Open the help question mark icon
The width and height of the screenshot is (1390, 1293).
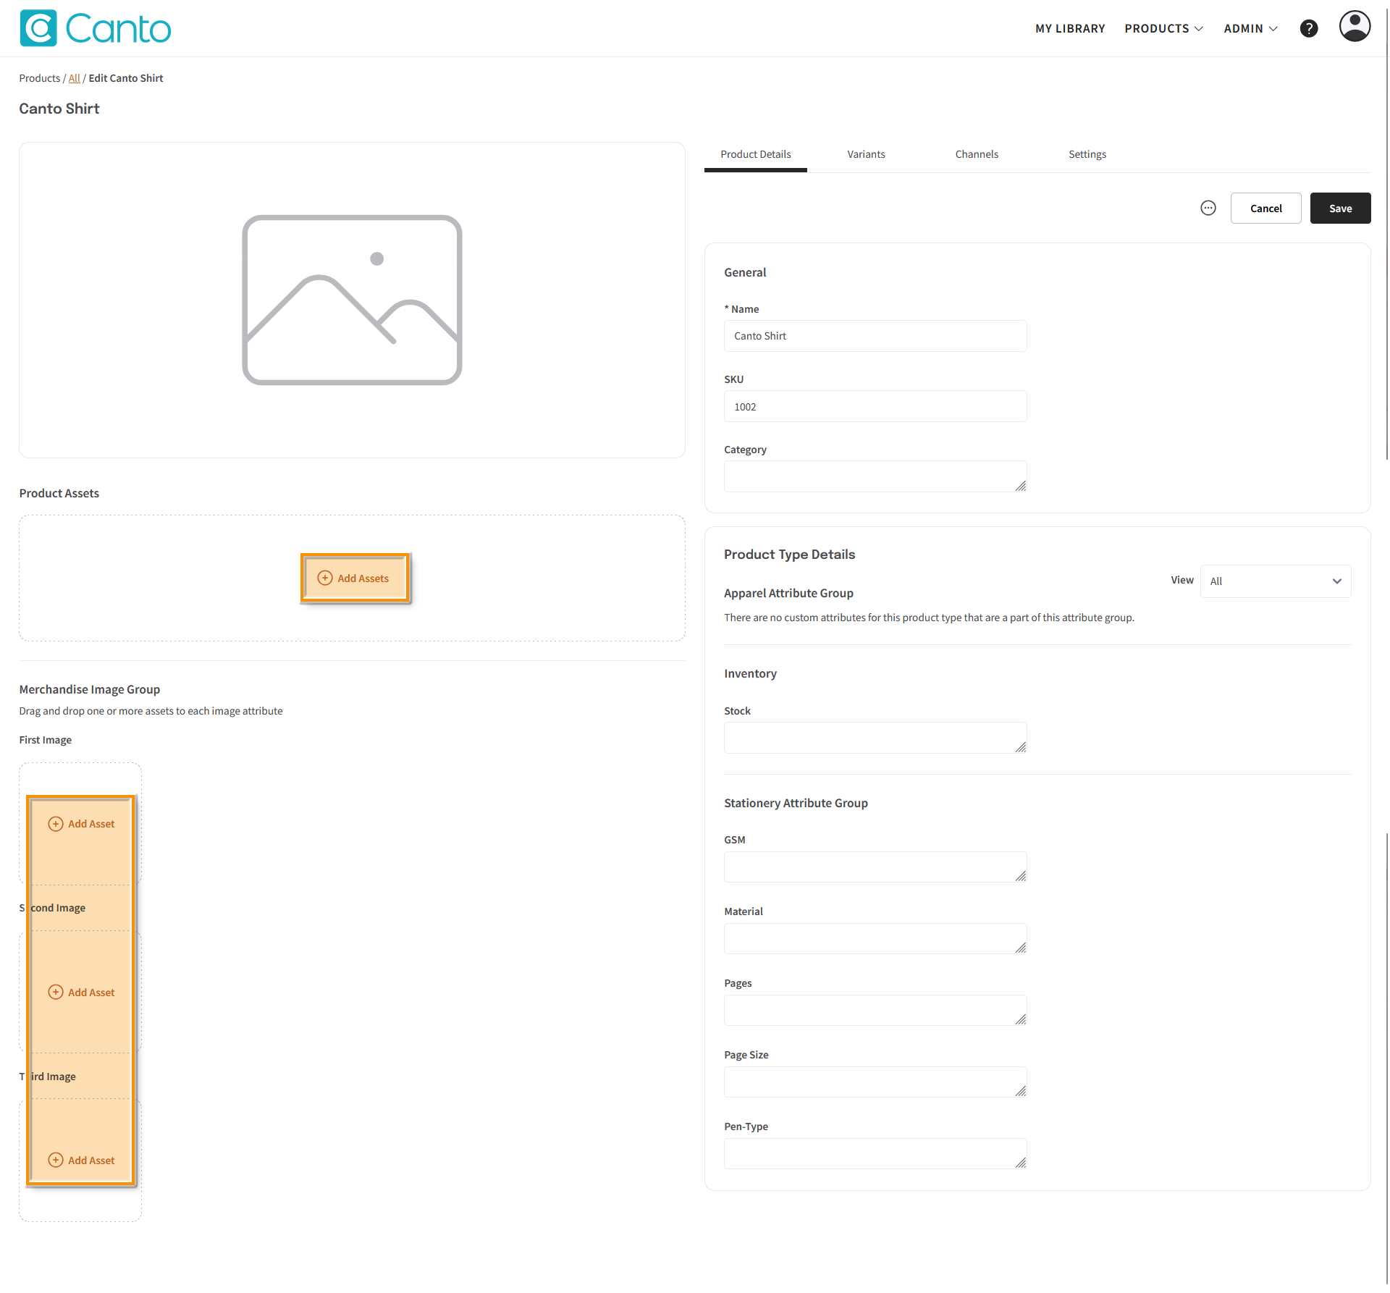[1308, 28]
